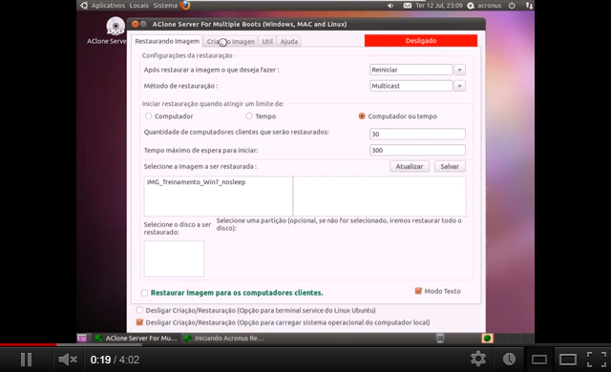Screen dimensions: 611x372
Task: Open the Locais menu
Action: [139, 6]
